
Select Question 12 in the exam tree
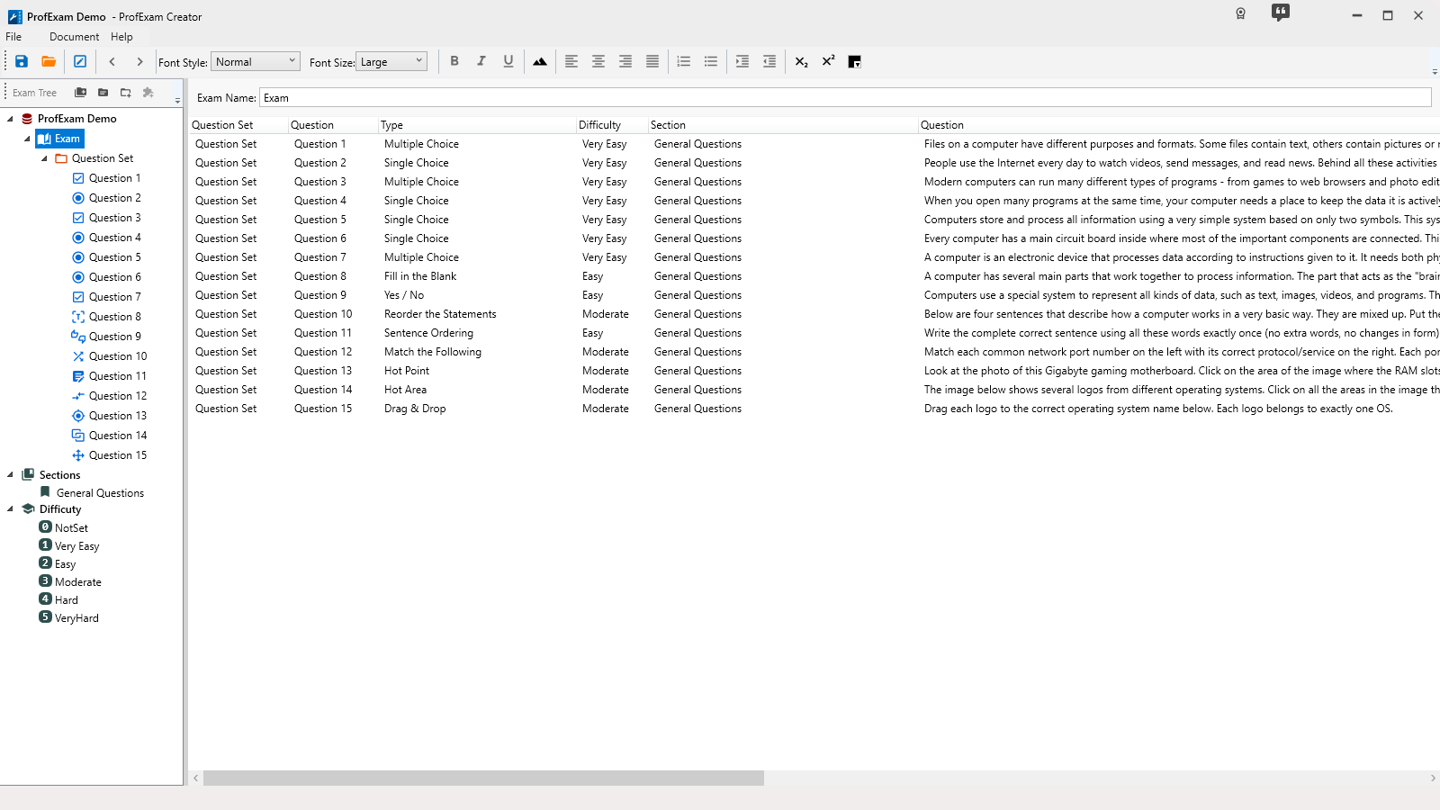(118, 396)
